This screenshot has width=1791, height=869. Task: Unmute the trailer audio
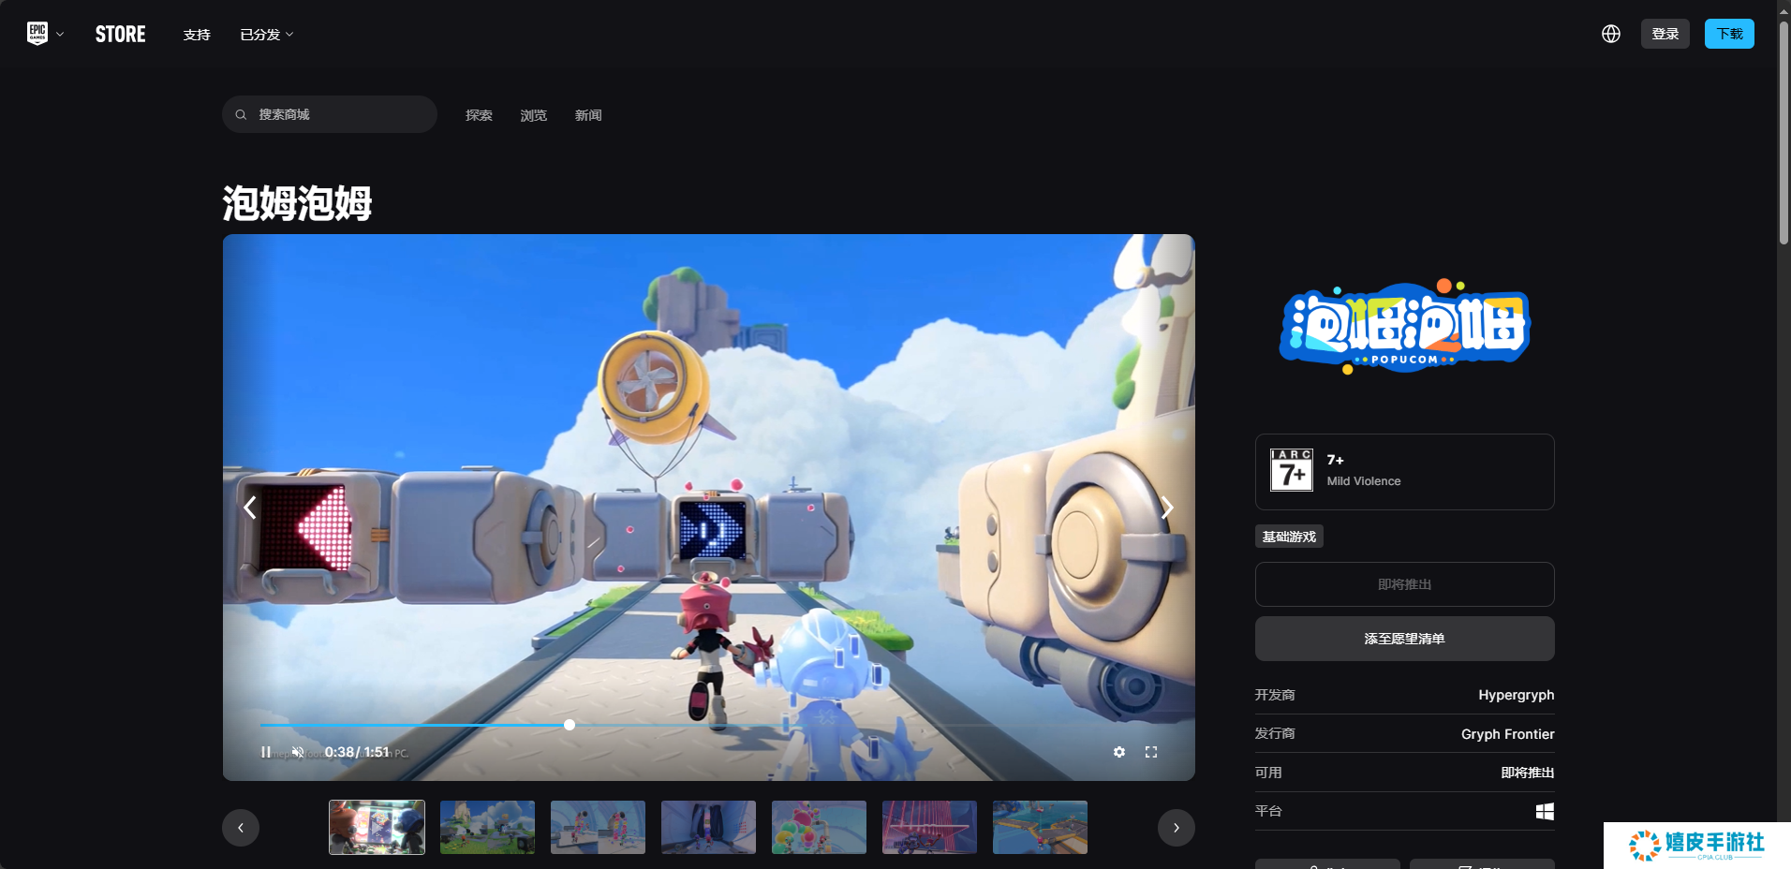[x=298, y=752]
